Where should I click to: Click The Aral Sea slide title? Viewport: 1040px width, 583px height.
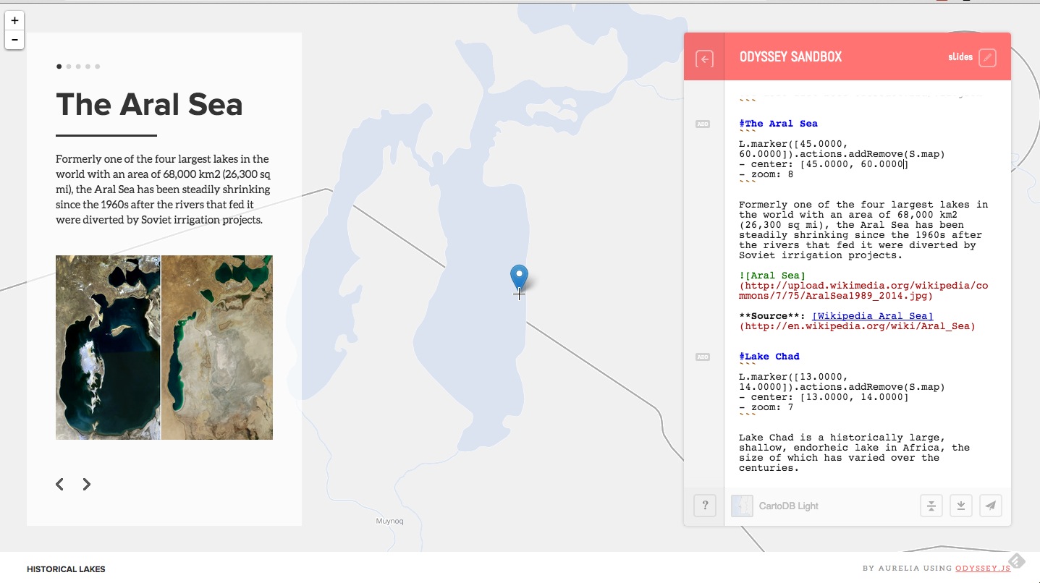point(149,104)
